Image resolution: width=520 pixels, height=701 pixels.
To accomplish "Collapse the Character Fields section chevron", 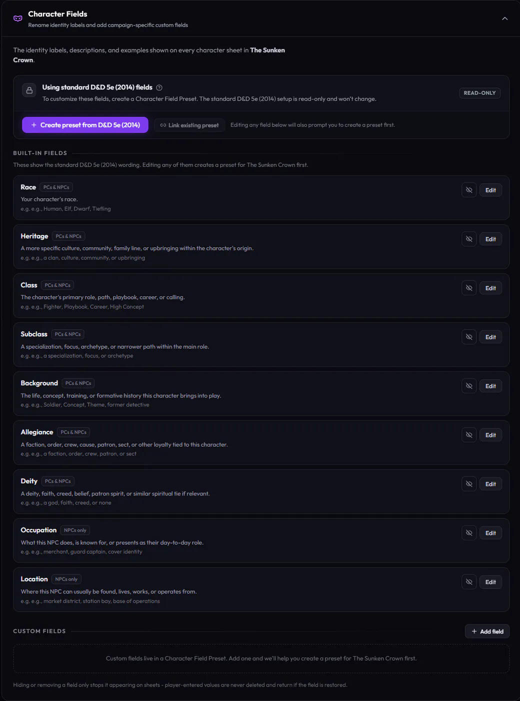I will (x=504, y=18).
